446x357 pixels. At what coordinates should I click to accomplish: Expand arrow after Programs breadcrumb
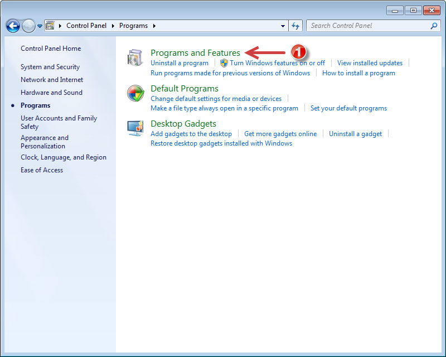[154, 26]
